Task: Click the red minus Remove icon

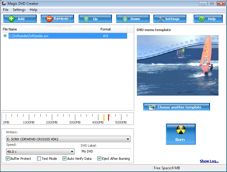Action: (x=49, y=19)
